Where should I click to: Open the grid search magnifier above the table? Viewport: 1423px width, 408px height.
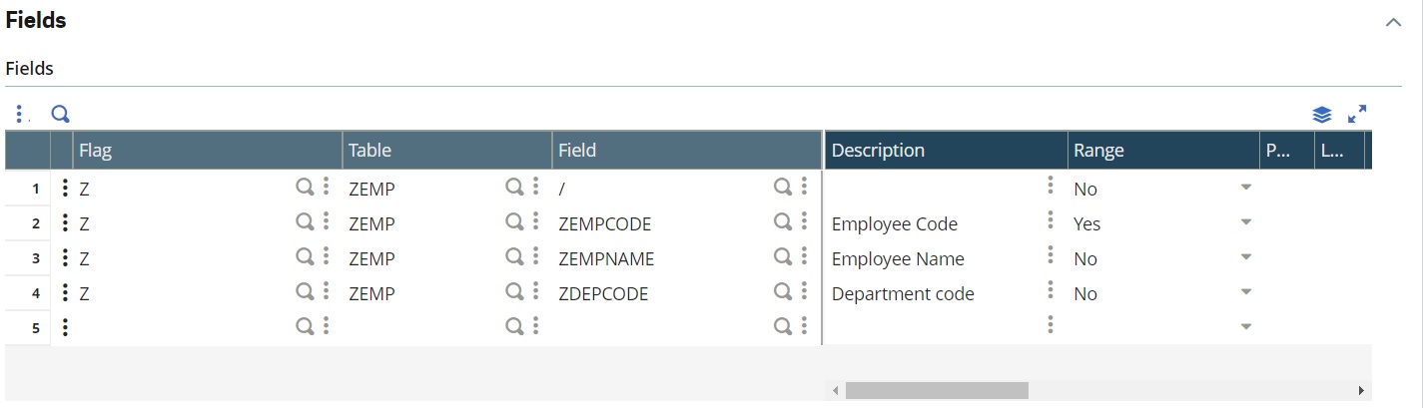tap(61, 114)
